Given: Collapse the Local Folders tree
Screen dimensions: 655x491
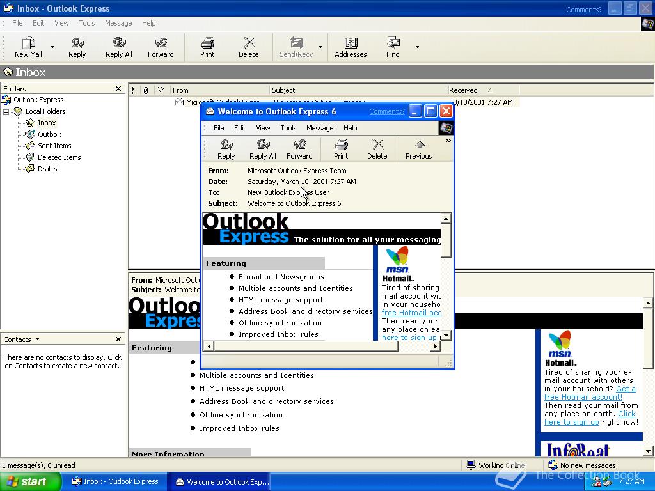Looking at the screenshot, I should tap(5, 111).
